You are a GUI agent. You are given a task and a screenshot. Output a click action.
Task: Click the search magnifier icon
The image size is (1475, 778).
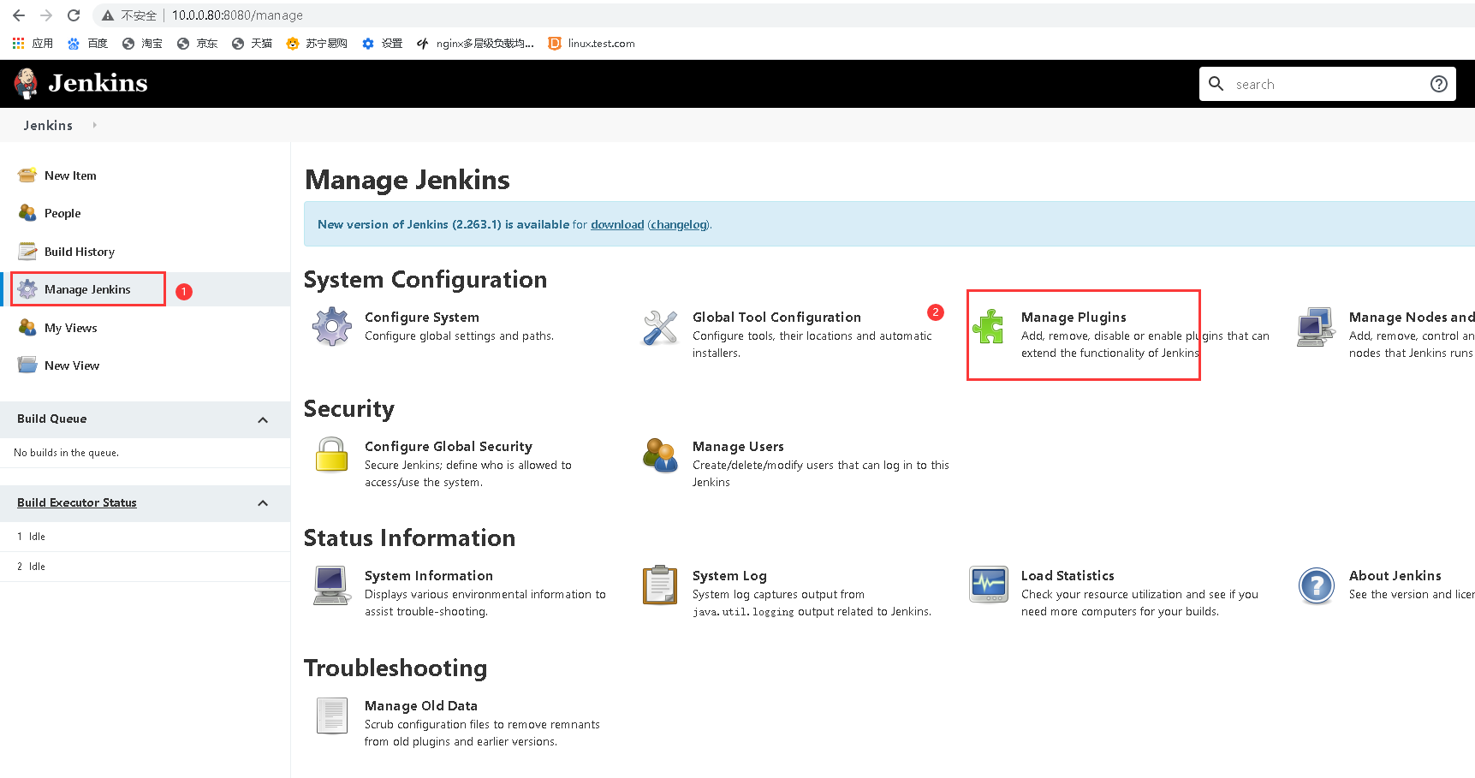click(1216, 84)
